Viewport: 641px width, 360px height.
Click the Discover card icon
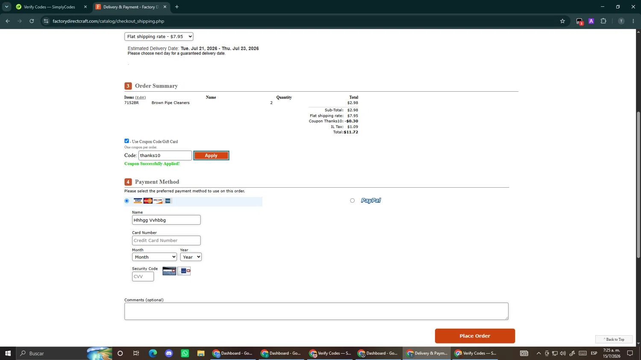click(158, 201)
